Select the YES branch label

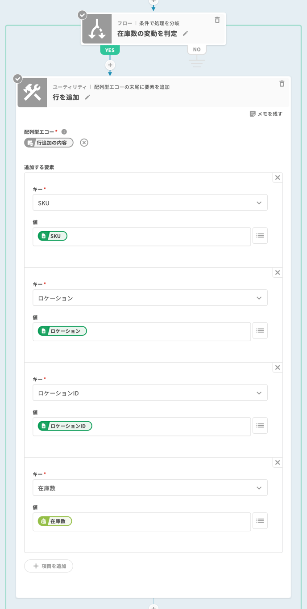[x=110, y=50]
